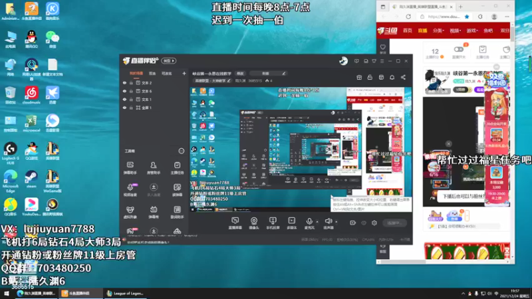The height and width of the screenshot is (299, 532).
Task: Click Edge address bar URL field
Action: 444,17
